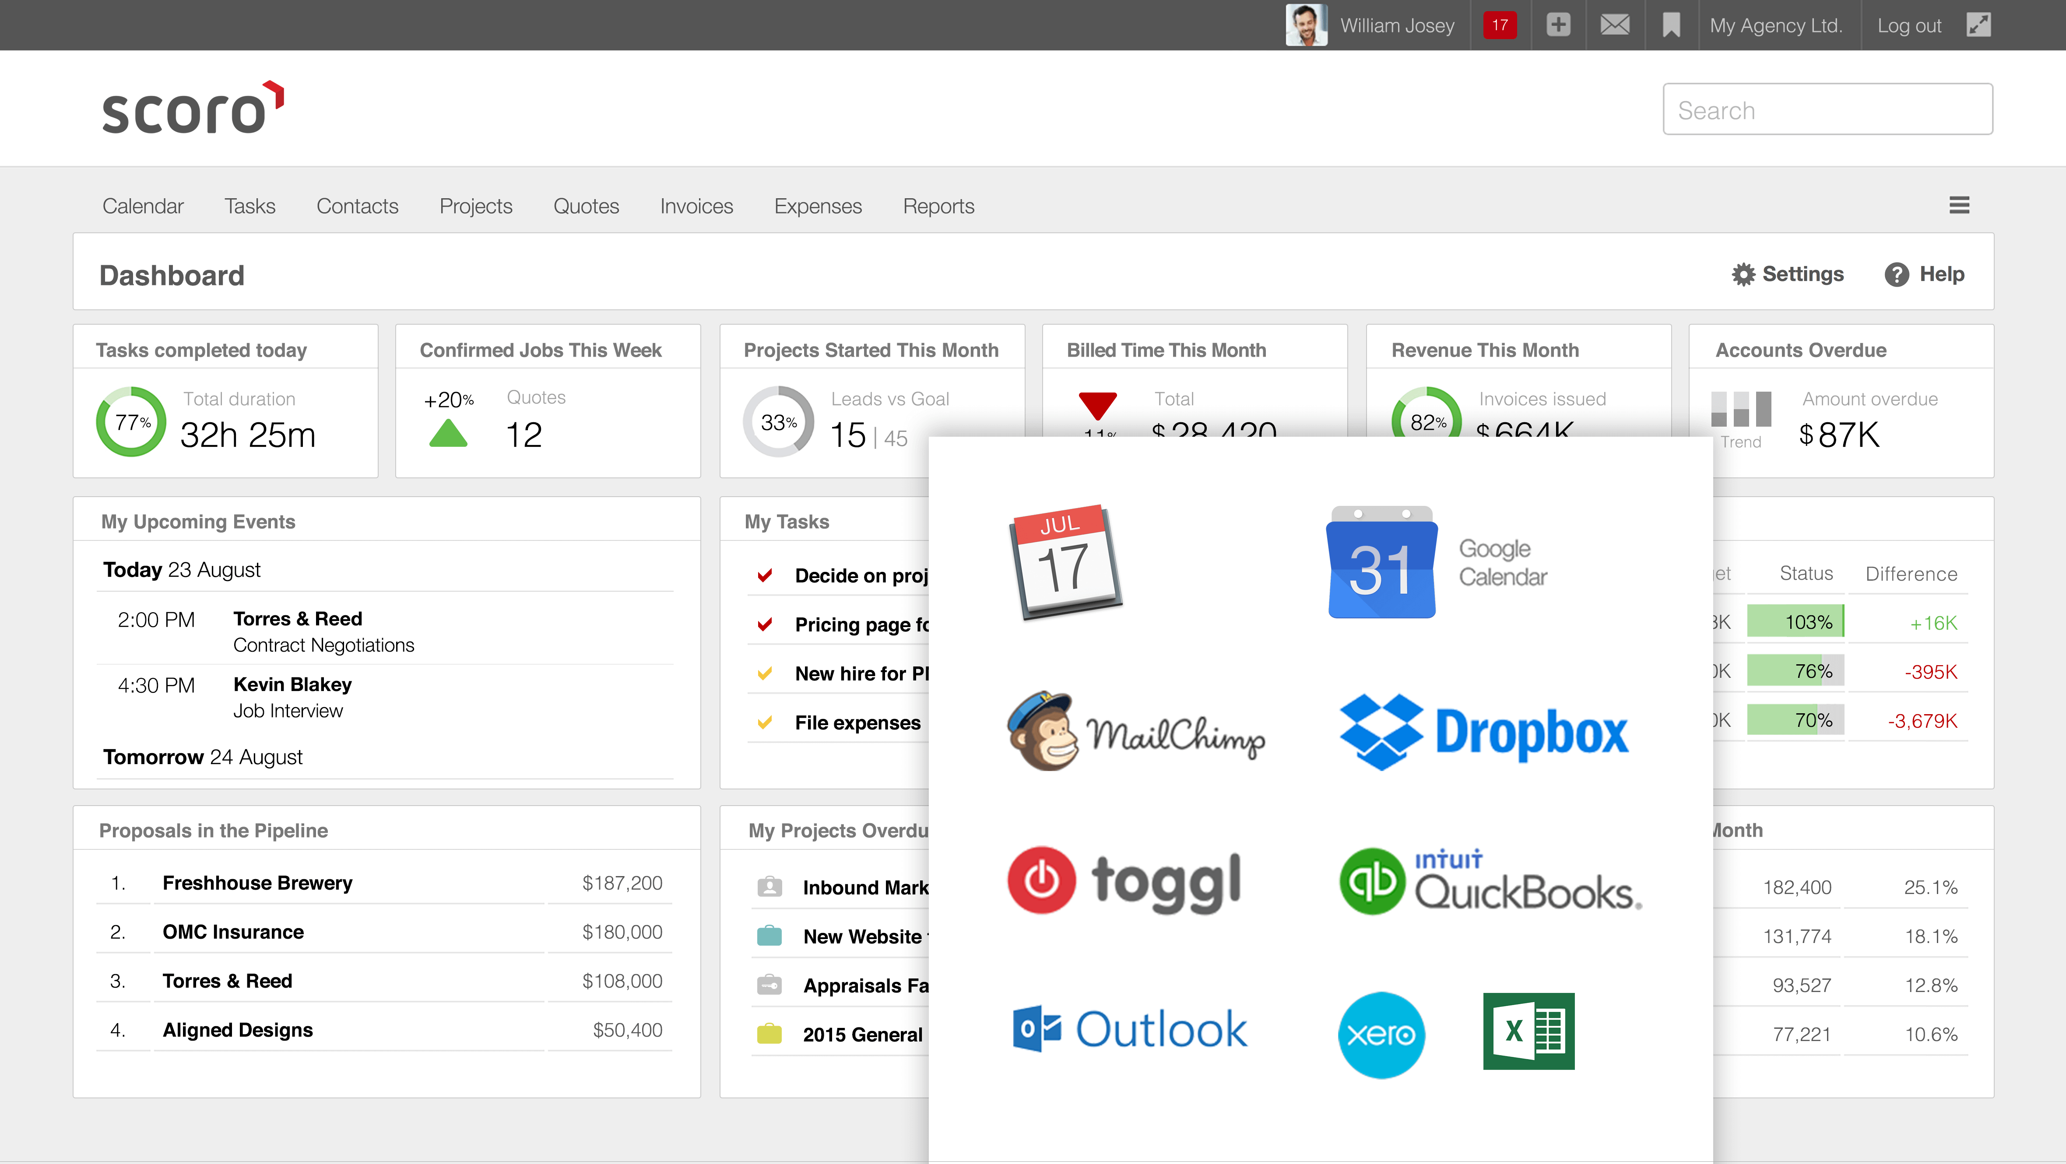Screen dimensions: 2066x1164
Task: Open the Calendar menu
Action: (143, 206)
